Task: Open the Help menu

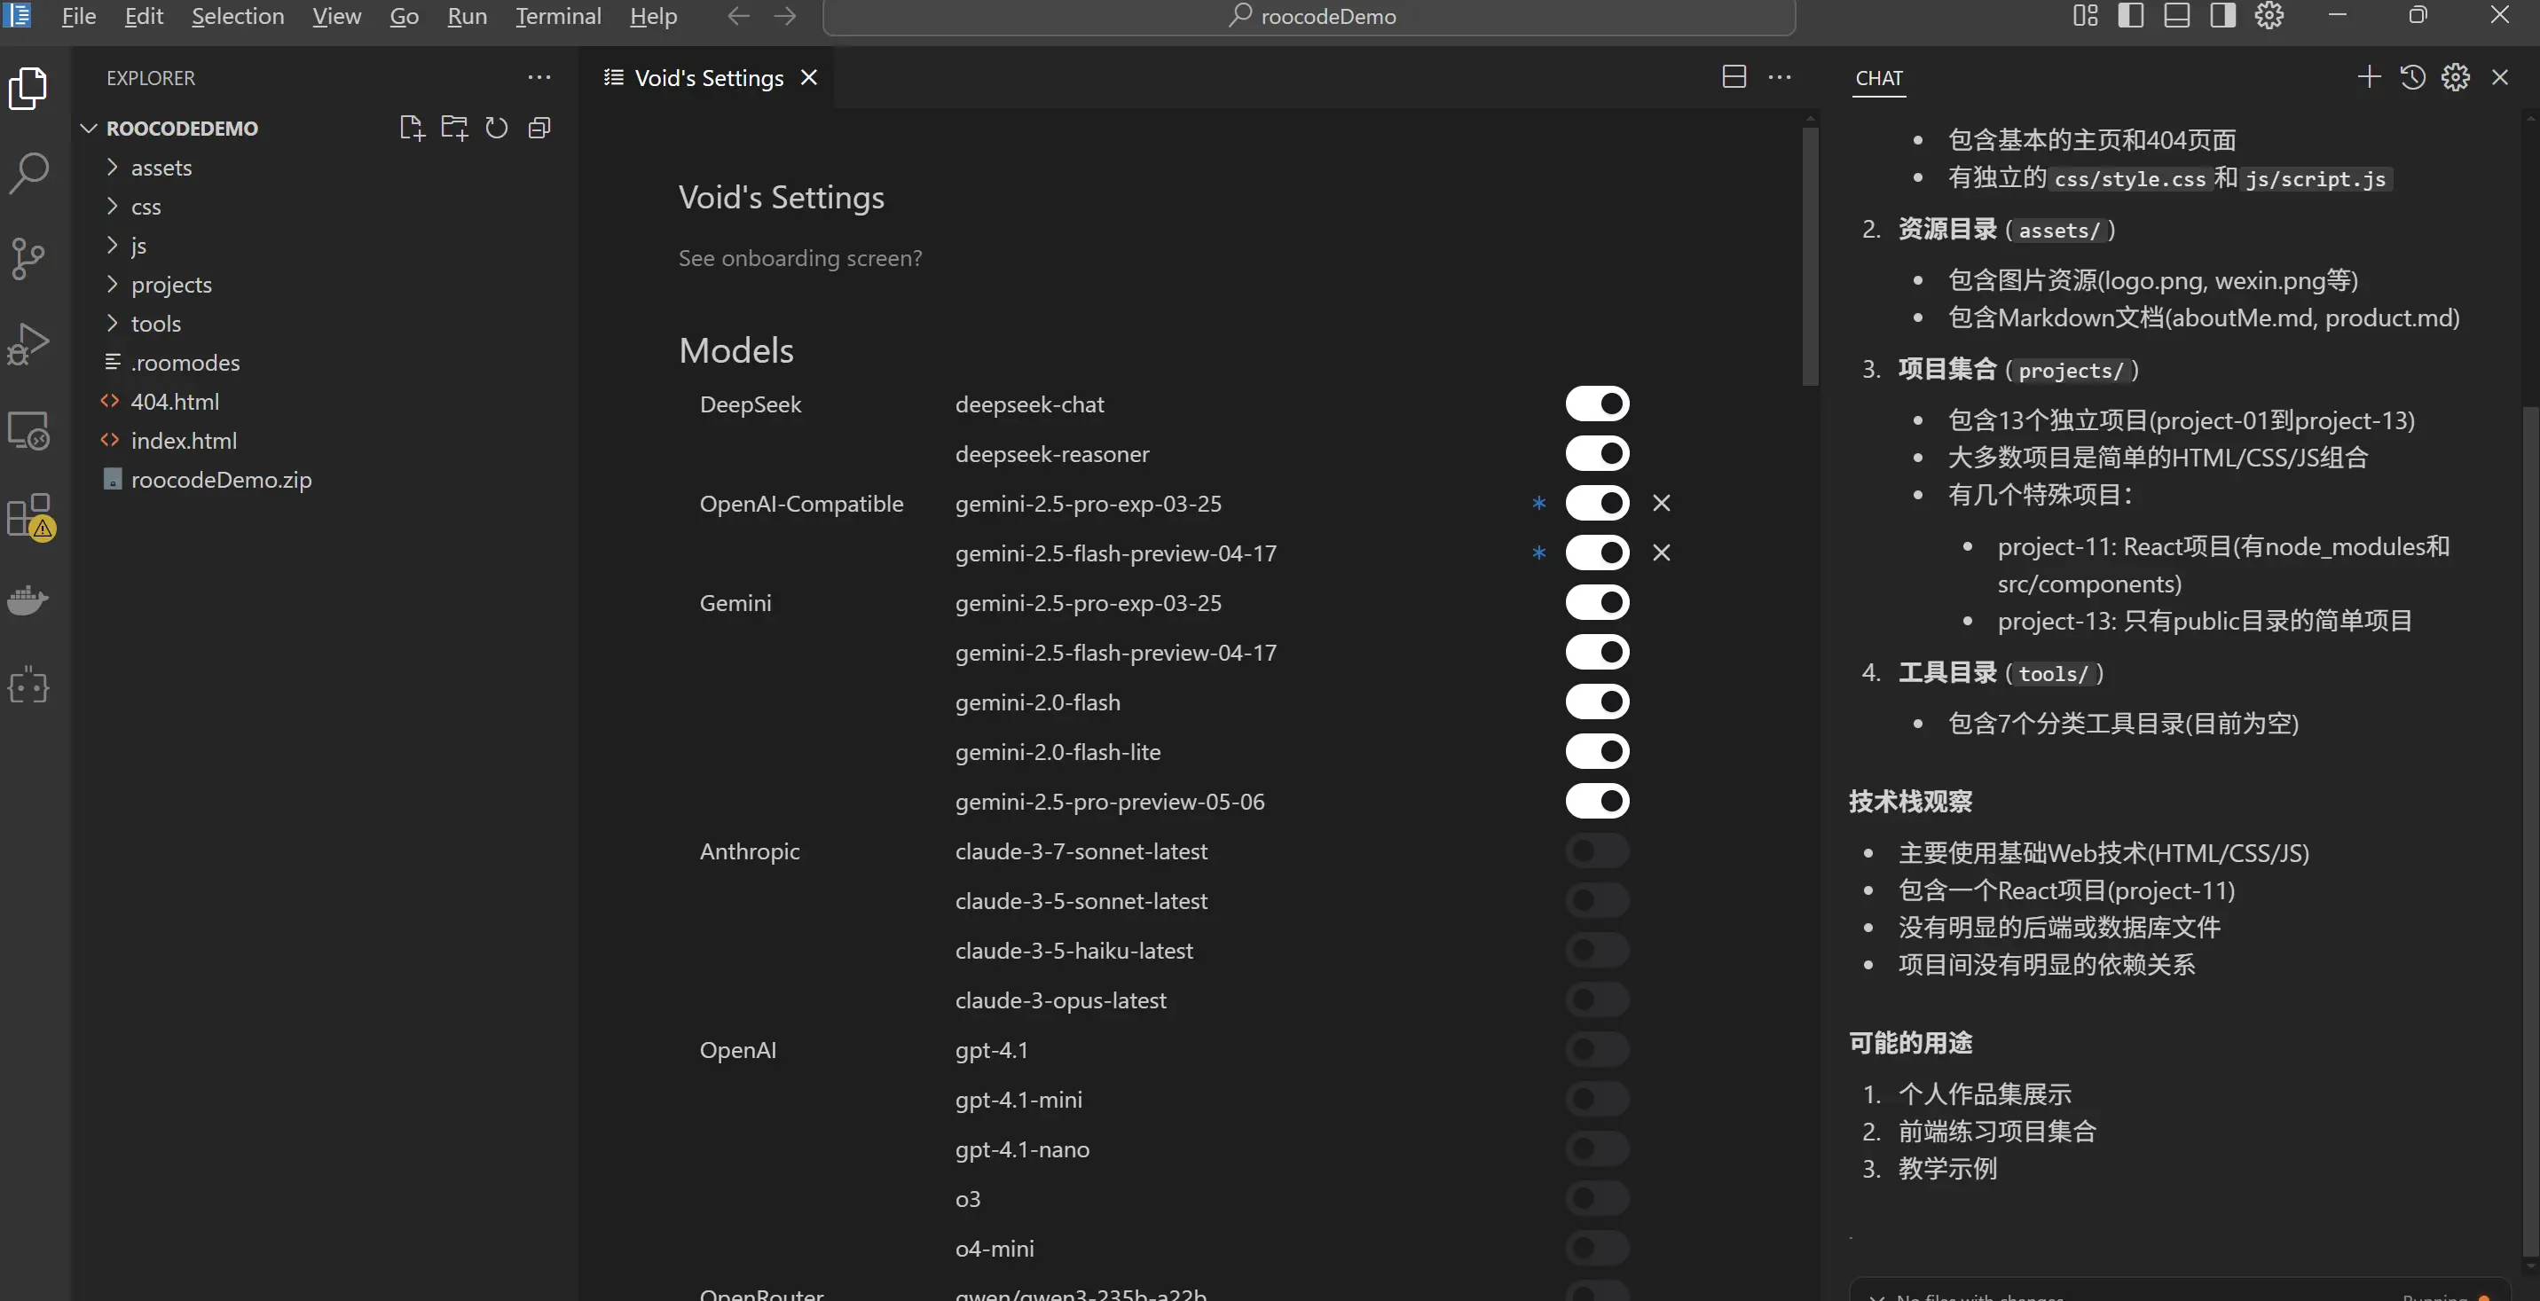Action: [654, 16]
